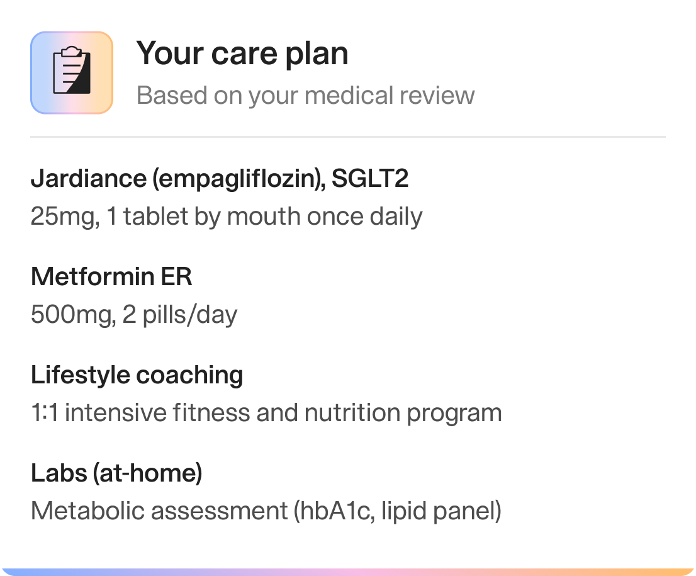
Task: Click the word 'SGLT2' in the medication title
Action: (x=370, y=179)
